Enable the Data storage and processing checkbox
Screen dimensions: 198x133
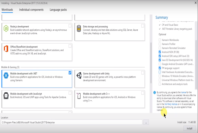[x=142, y=26]
